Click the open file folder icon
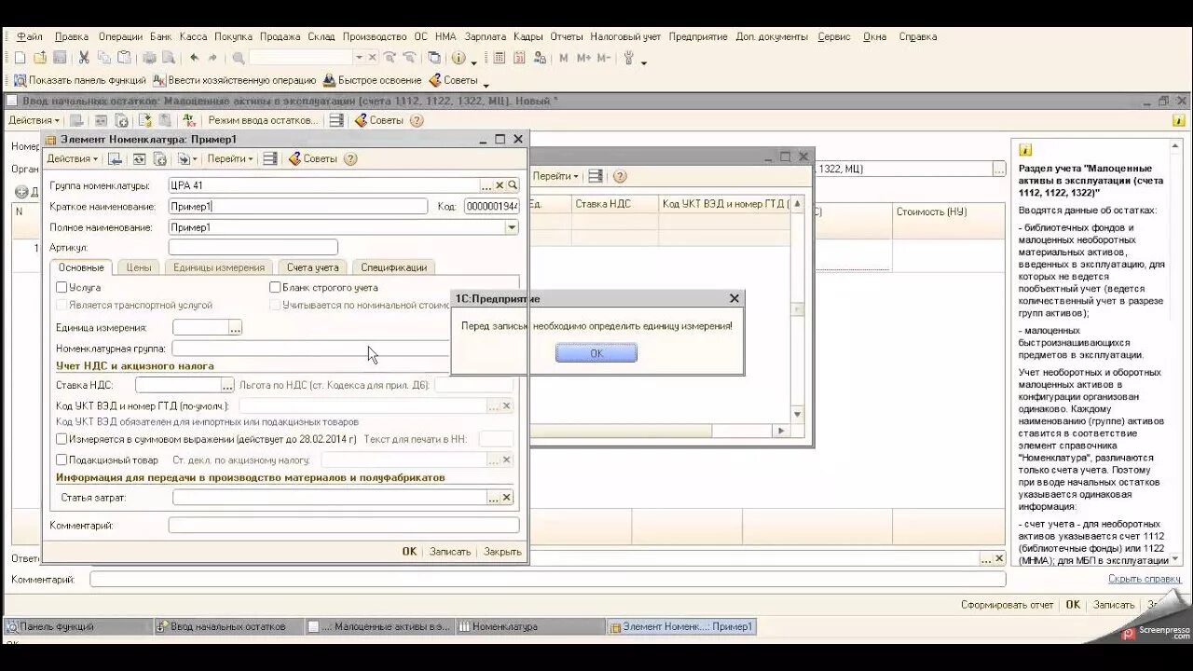This screenshot has height=671, width=1193. 40,58
